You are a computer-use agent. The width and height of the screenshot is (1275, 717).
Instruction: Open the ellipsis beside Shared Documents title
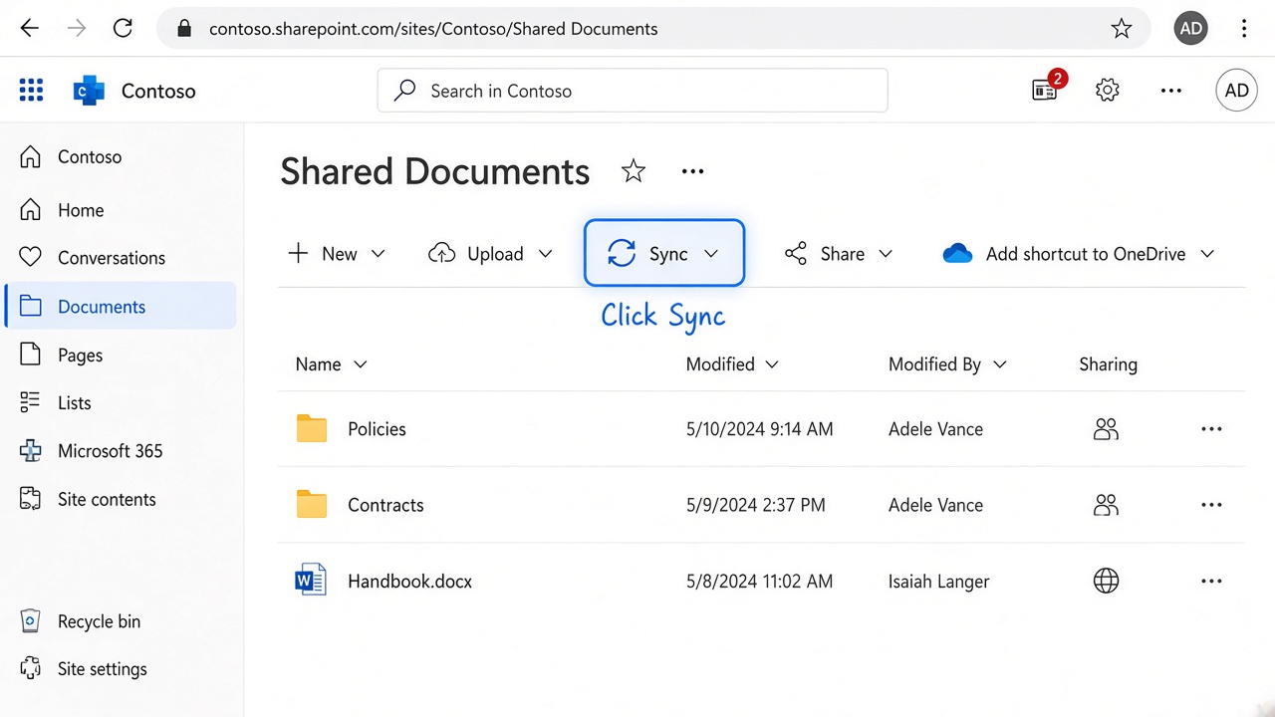[692, 171]
